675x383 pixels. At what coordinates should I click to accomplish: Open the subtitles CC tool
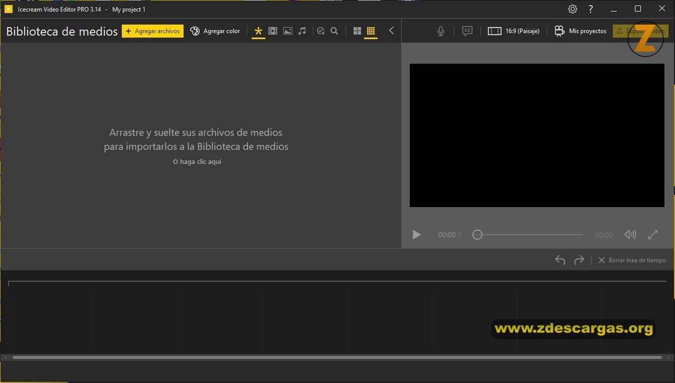(467, 31)
